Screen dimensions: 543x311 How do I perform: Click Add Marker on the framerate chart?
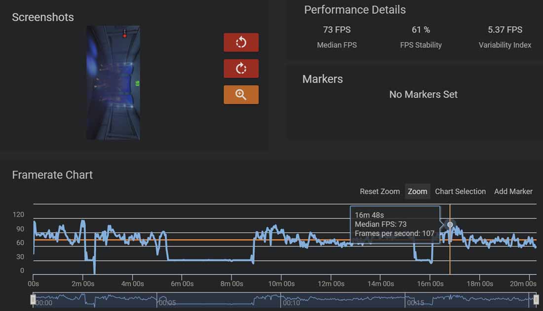point(513,192)
